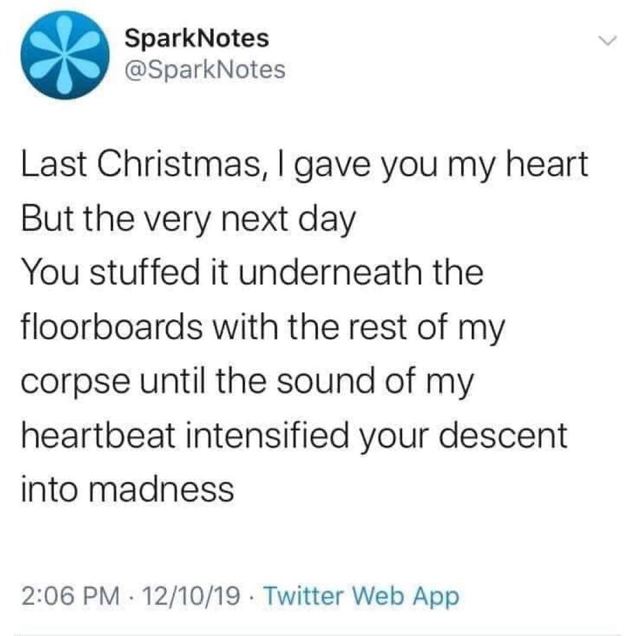Click the line "Last Christmas, I gave you my heart"

point(304,166)
